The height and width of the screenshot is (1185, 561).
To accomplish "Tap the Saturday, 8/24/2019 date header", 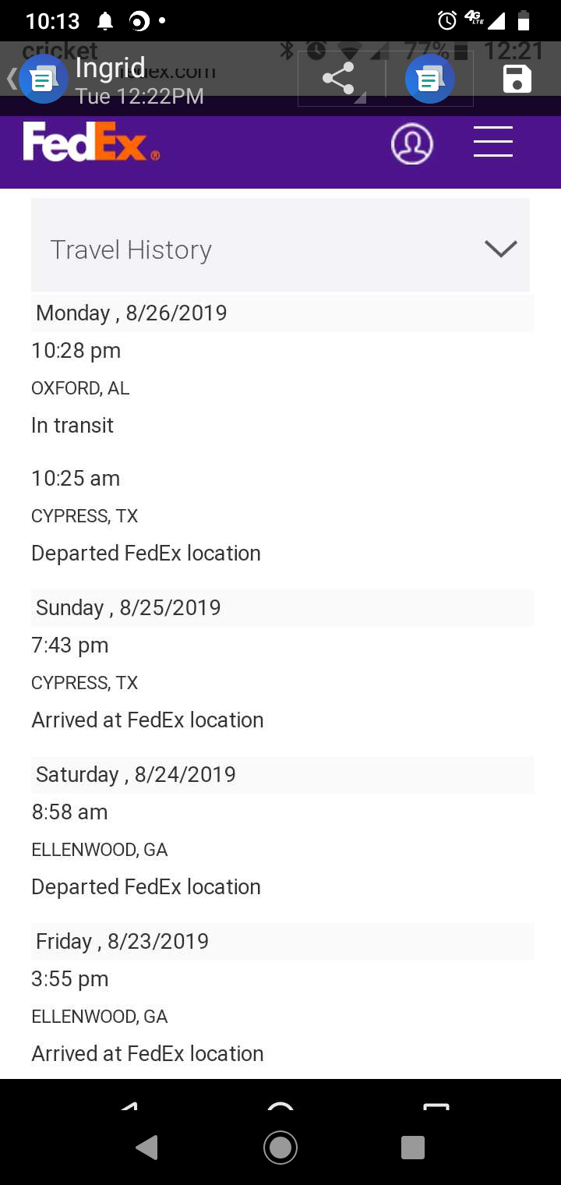I will tap(136, 775).
